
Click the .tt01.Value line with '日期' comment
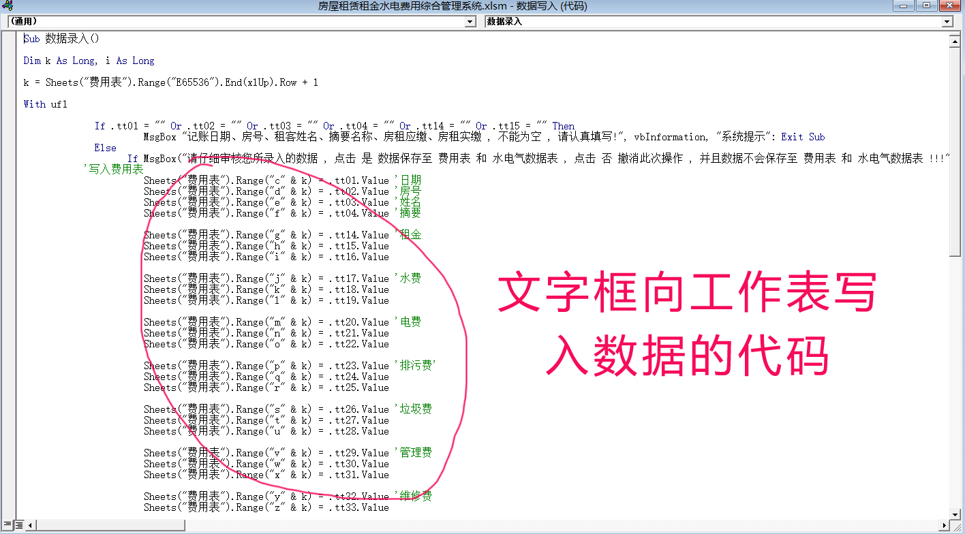(x=283, y=180)
